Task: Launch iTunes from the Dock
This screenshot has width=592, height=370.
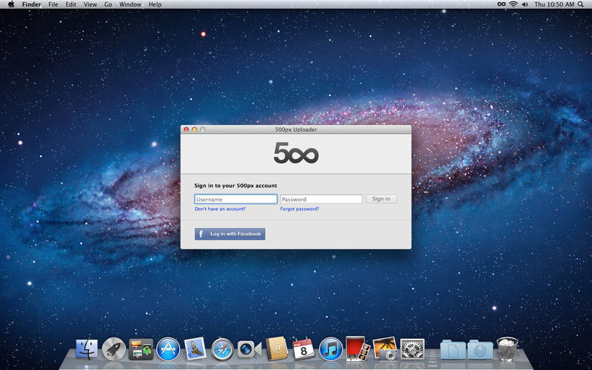Action: click(331, 349)
